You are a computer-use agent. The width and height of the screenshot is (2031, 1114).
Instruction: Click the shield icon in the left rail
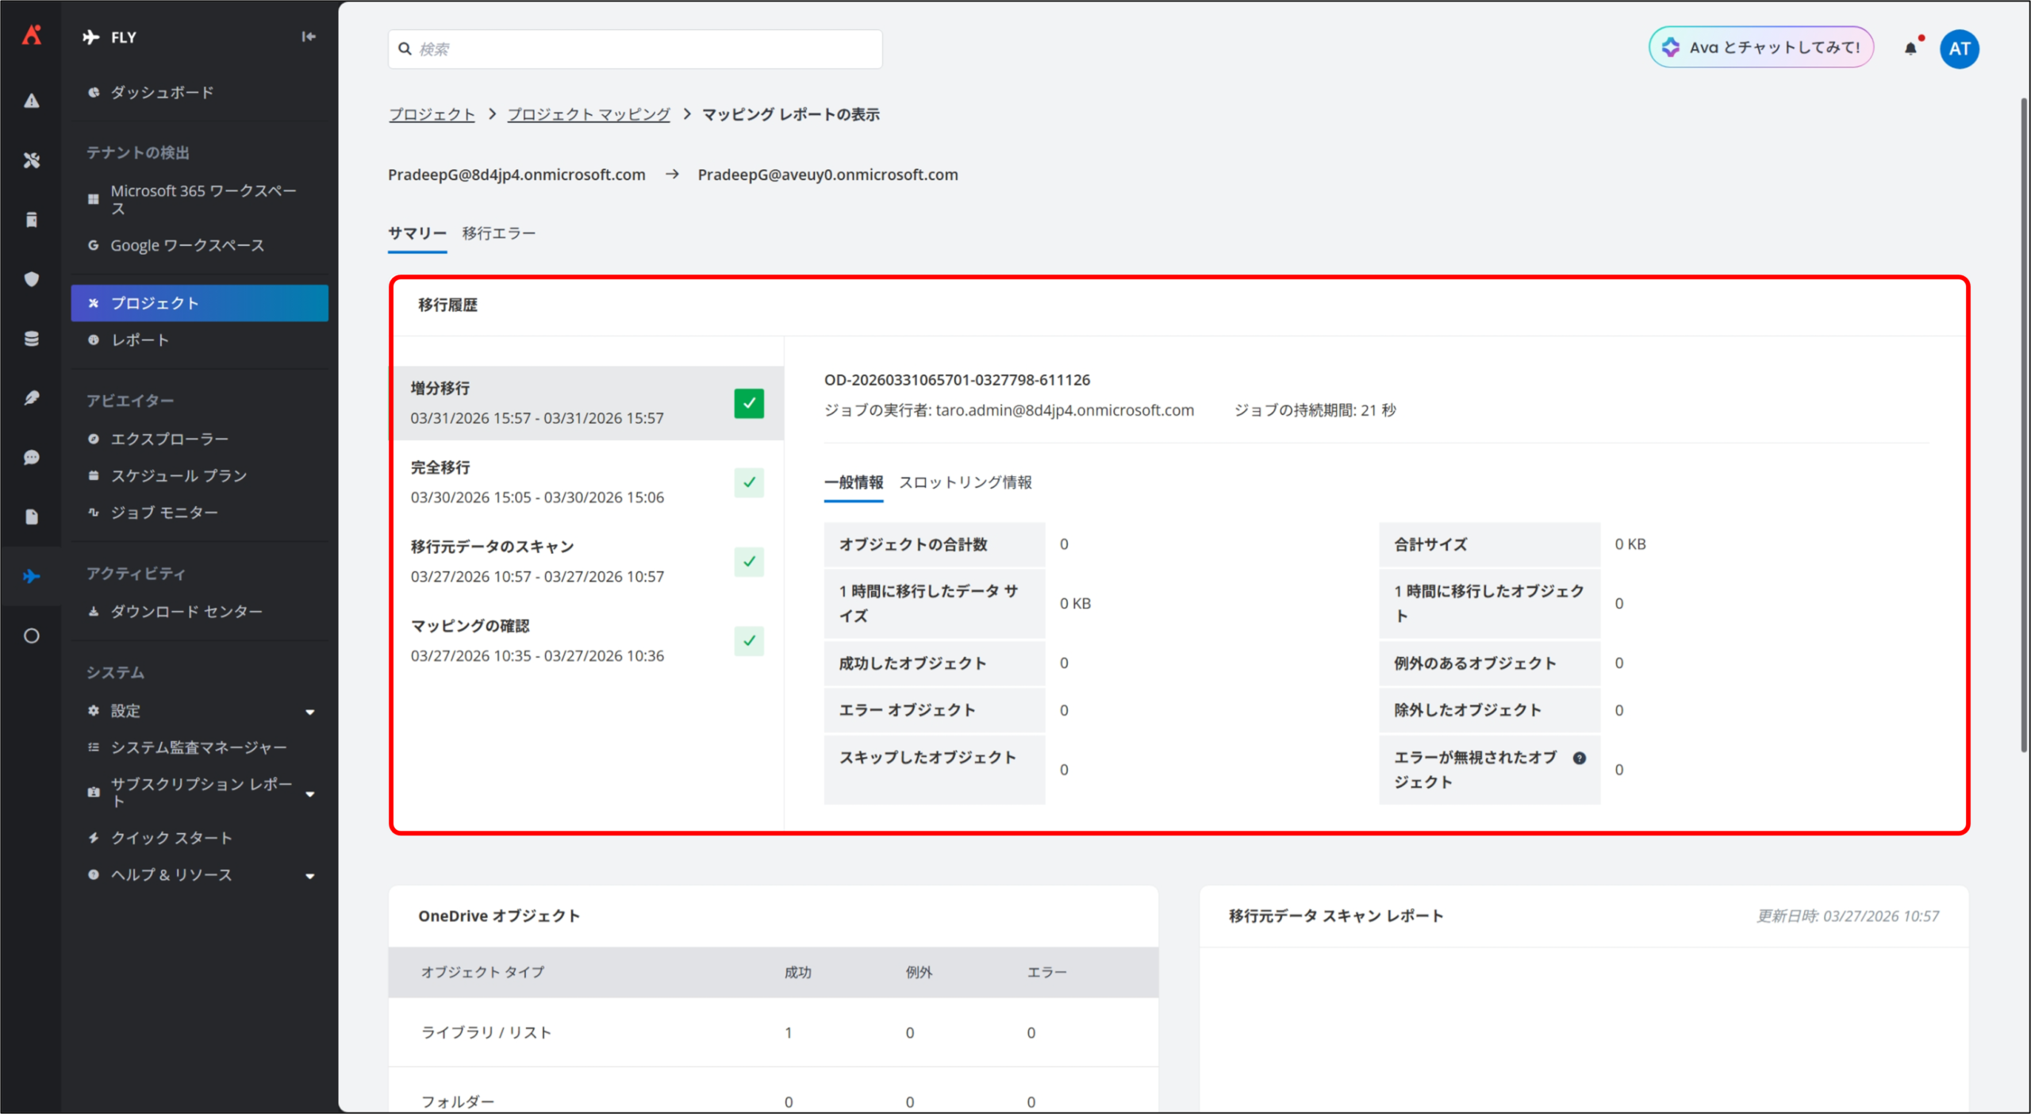point(31,278)
